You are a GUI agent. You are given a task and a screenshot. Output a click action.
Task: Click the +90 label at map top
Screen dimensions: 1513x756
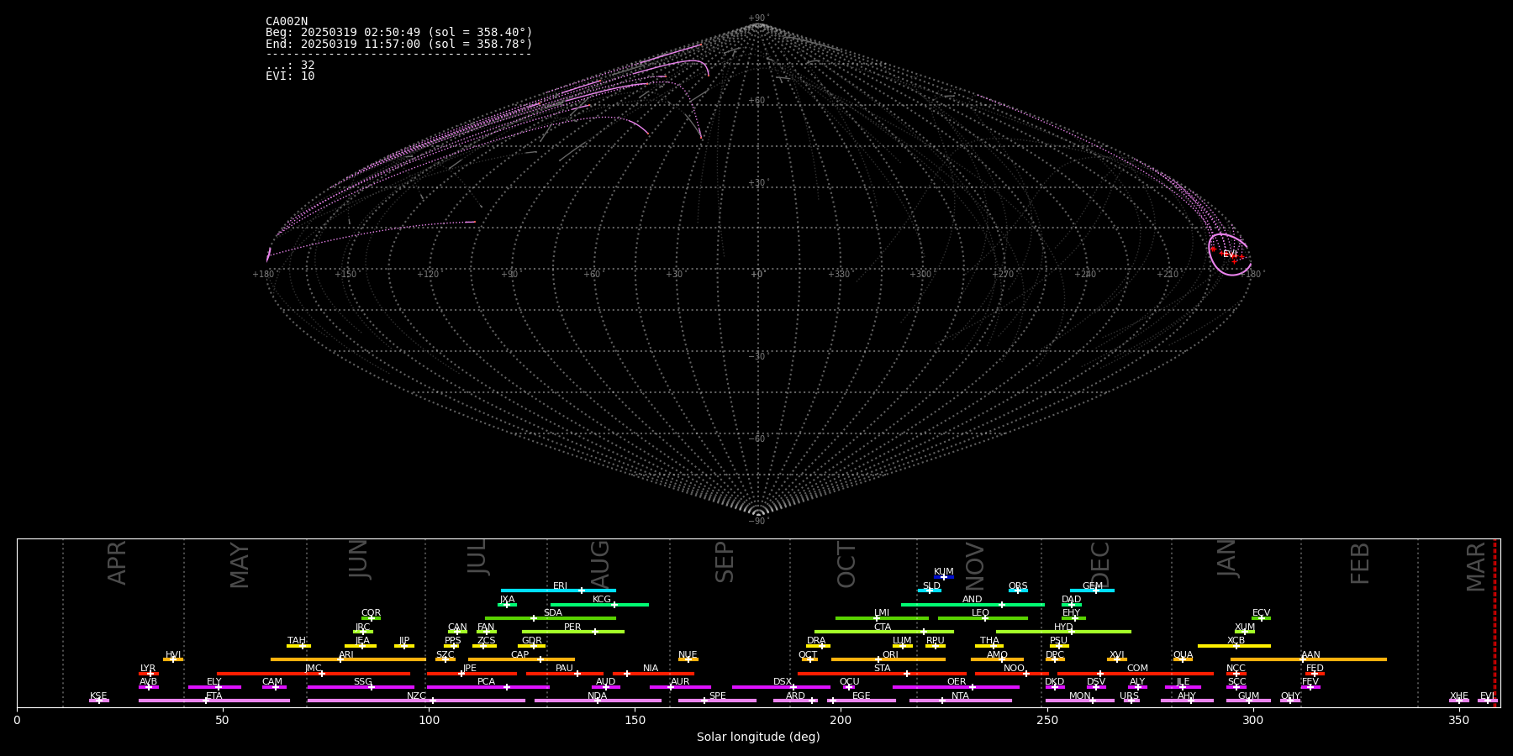click(757, 18)
